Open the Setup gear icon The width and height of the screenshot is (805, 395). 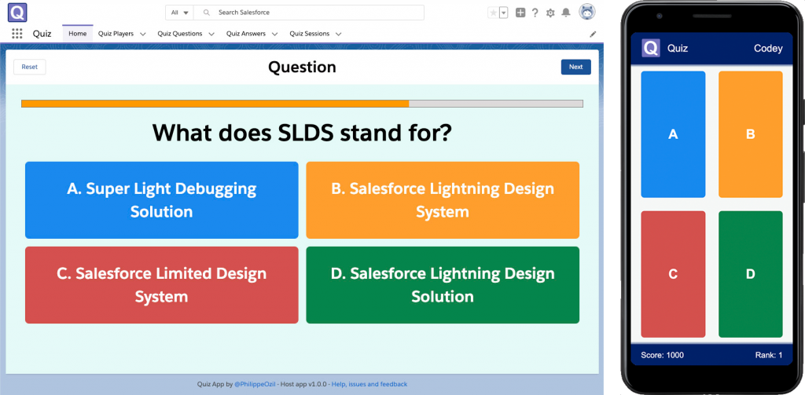pyautogui.click(x=550, y=13)
